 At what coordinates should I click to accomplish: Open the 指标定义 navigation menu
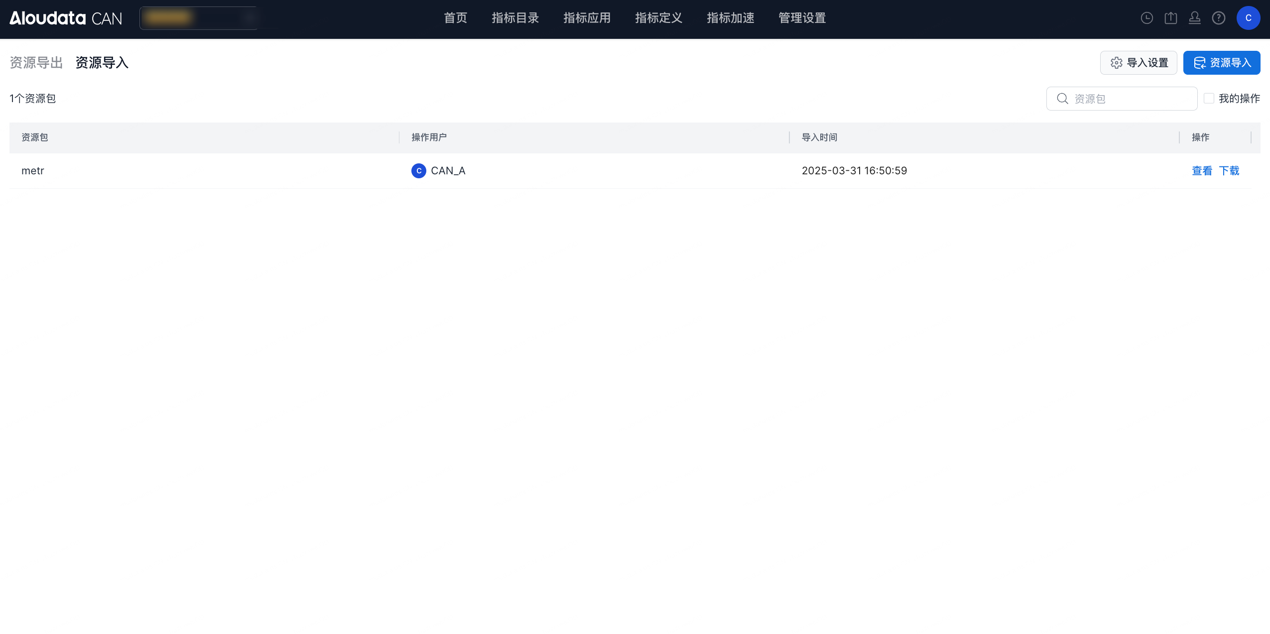658,18
